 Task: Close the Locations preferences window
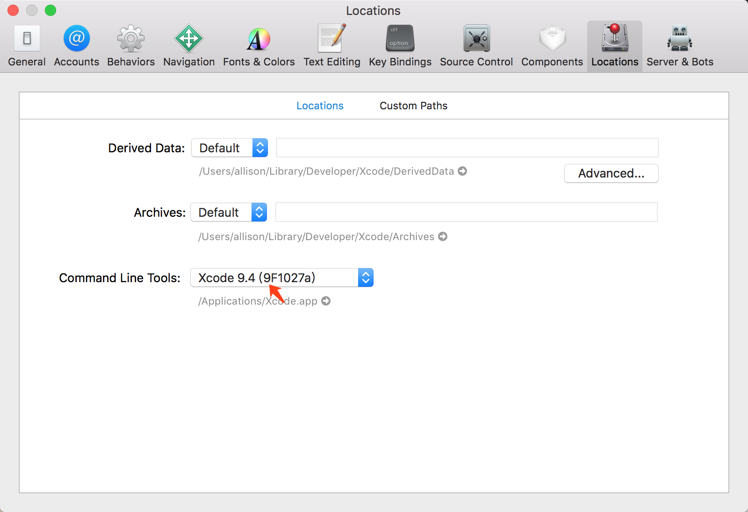[13, 10]
